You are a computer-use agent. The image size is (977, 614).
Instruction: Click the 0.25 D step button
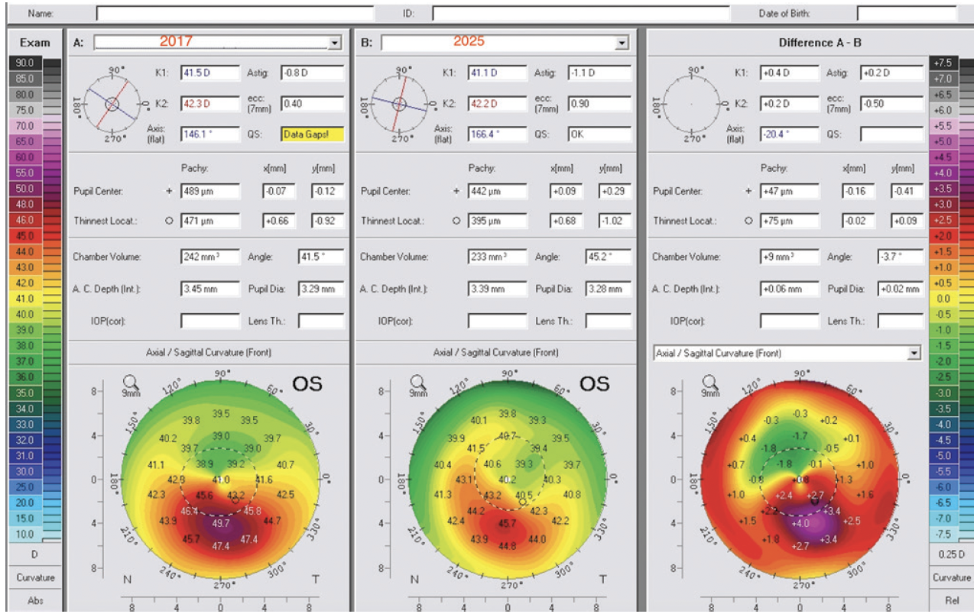(x=952, y=554)
